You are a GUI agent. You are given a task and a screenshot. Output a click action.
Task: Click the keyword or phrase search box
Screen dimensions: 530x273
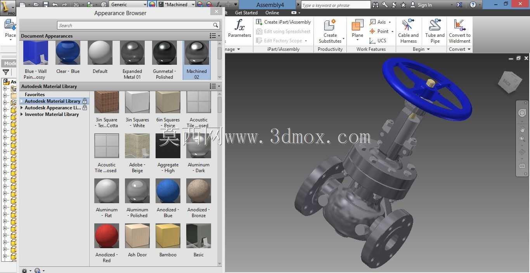coord(336,5)
